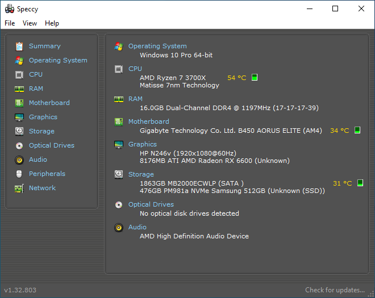
Task: Click the storage 31 °C status indicator
Action: (360, 183)
